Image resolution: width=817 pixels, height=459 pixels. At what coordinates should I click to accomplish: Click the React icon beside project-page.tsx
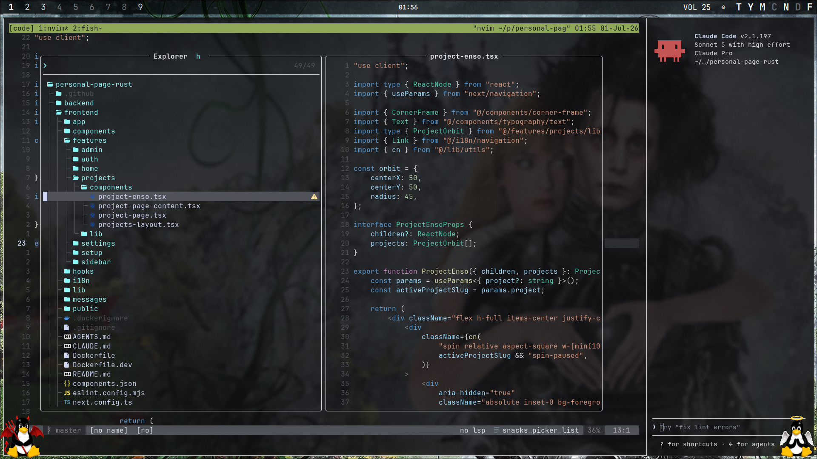(92, 215)
